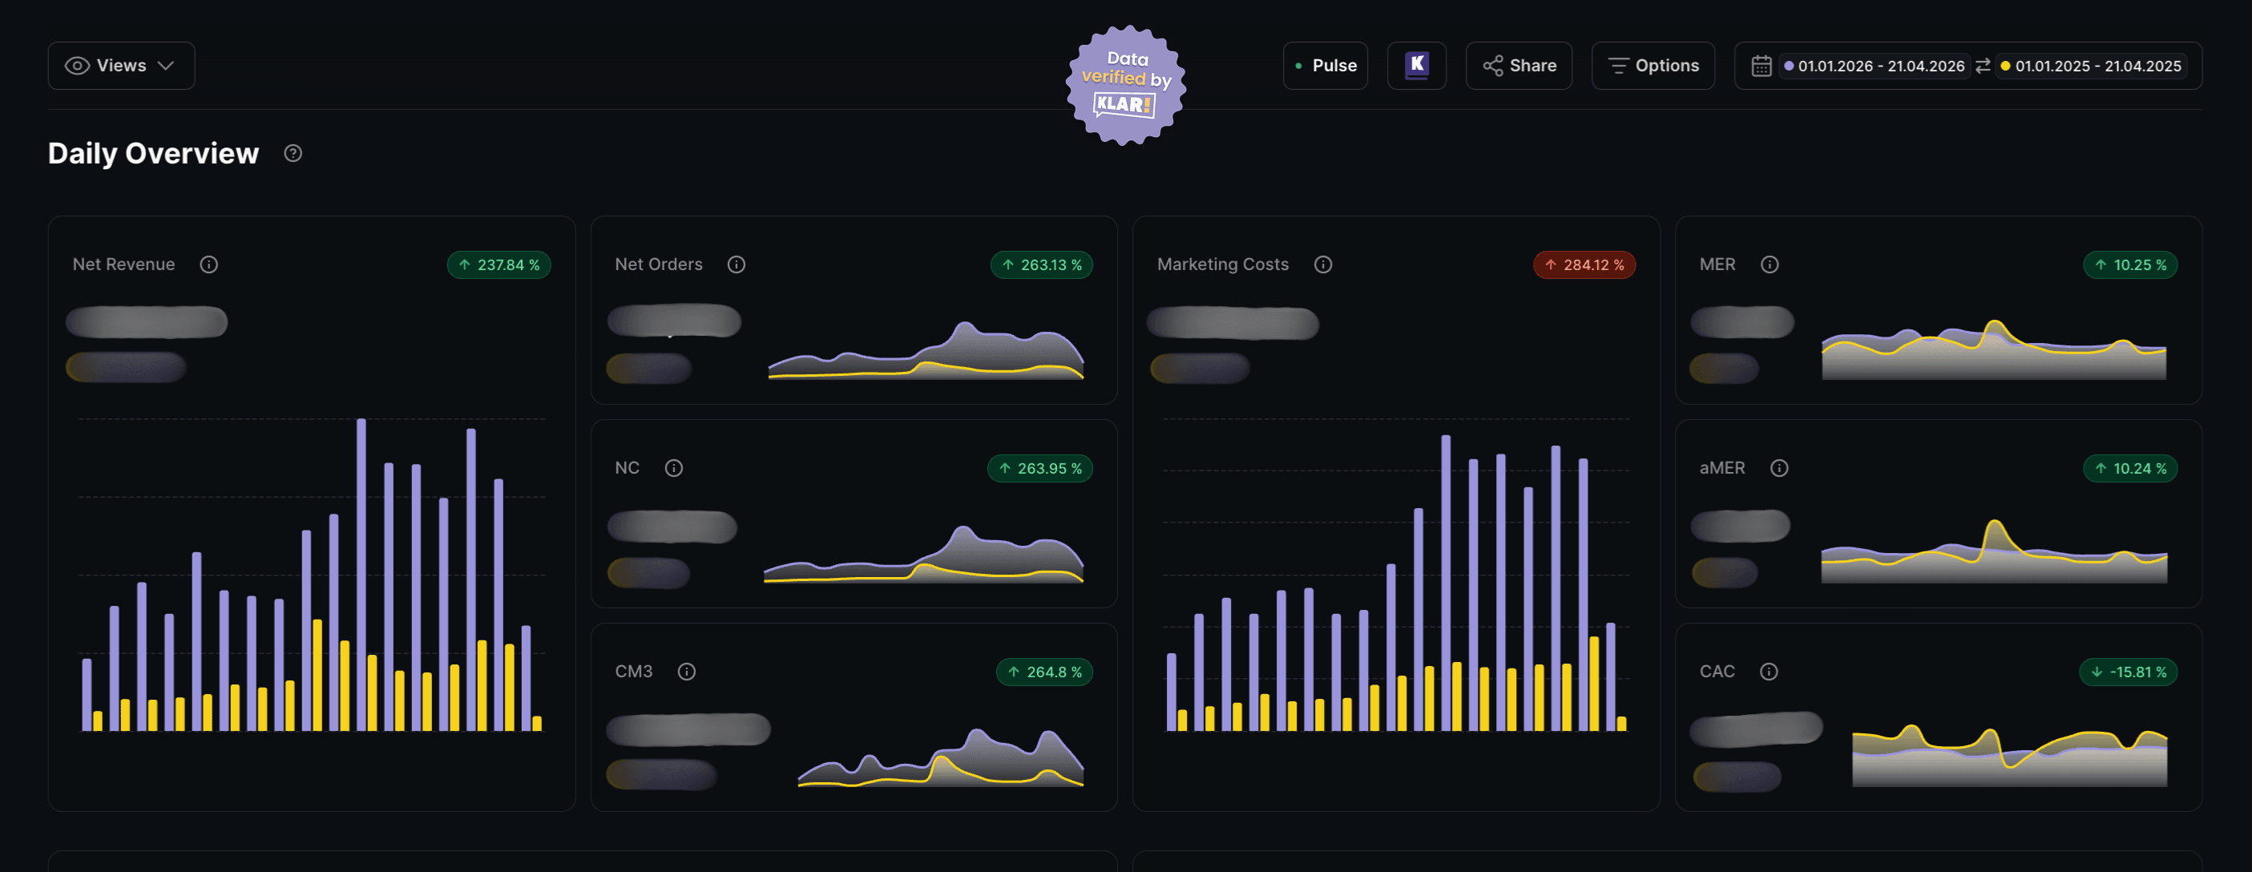Click the Marketing Costs info icon

pyautogui.click(x=1322, y=264)
